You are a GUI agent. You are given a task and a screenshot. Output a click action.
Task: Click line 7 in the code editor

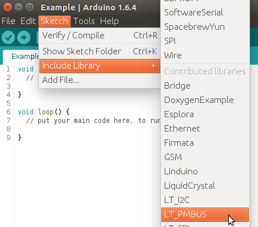(88, 121)
